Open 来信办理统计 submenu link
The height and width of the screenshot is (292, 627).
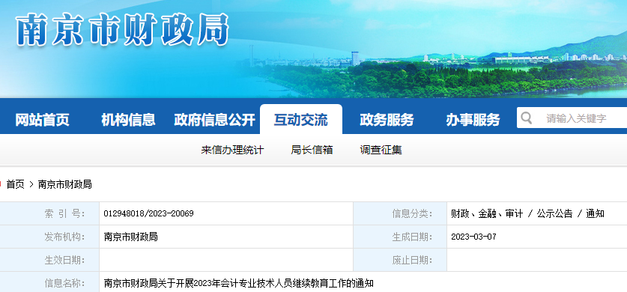[x=232, y=150]
